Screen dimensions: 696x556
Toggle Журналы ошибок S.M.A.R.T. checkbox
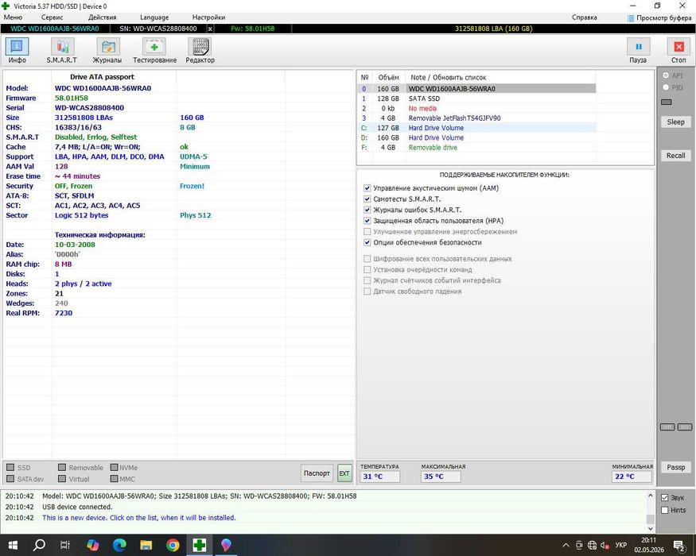pos(367,210)
